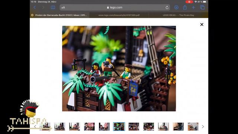Open thumbnail immediately right of selected one

pyautogui.click(x=134, y=127)
